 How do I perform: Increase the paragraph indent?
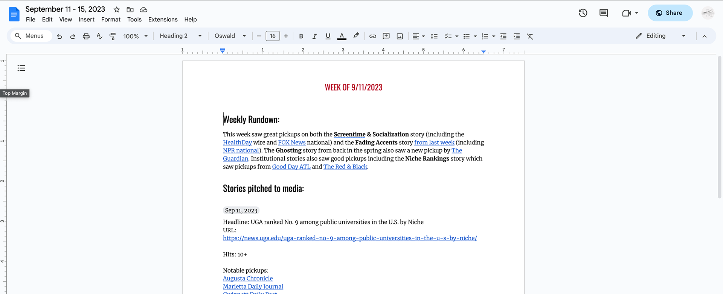point(517,36)
